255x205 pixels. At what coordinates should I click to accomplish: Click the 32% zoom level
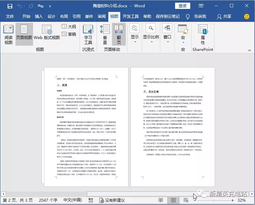[x=241, y=200]
